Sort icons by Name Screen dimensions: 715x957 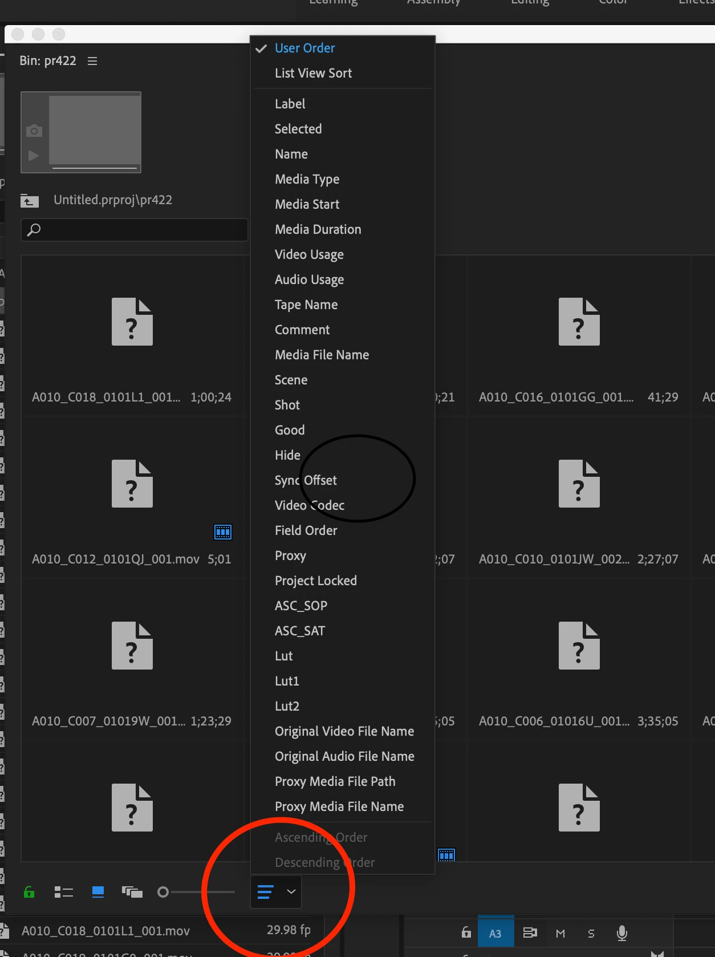click(342, 155)
